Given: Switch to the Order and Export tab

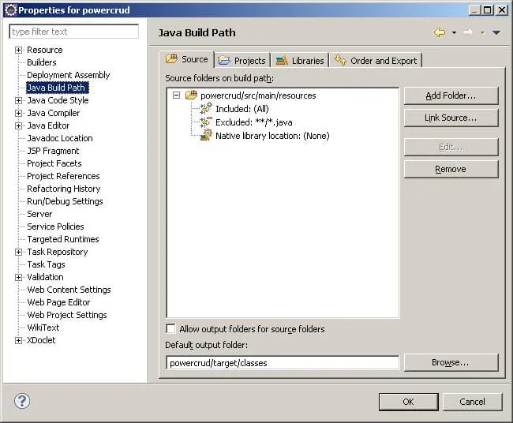Looking at the screenshot, I should (376, 61).
